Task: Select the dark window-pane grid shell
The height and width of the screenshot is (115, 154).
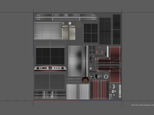Action: pos(90,33)
